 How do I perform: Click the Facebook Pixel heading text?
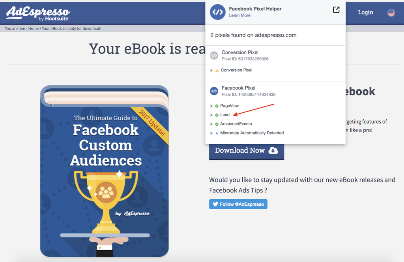238,88
